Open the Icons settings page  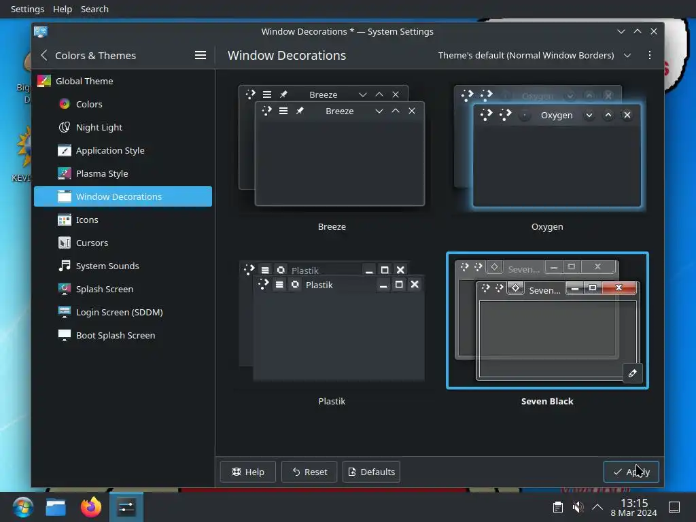[123, 220]
